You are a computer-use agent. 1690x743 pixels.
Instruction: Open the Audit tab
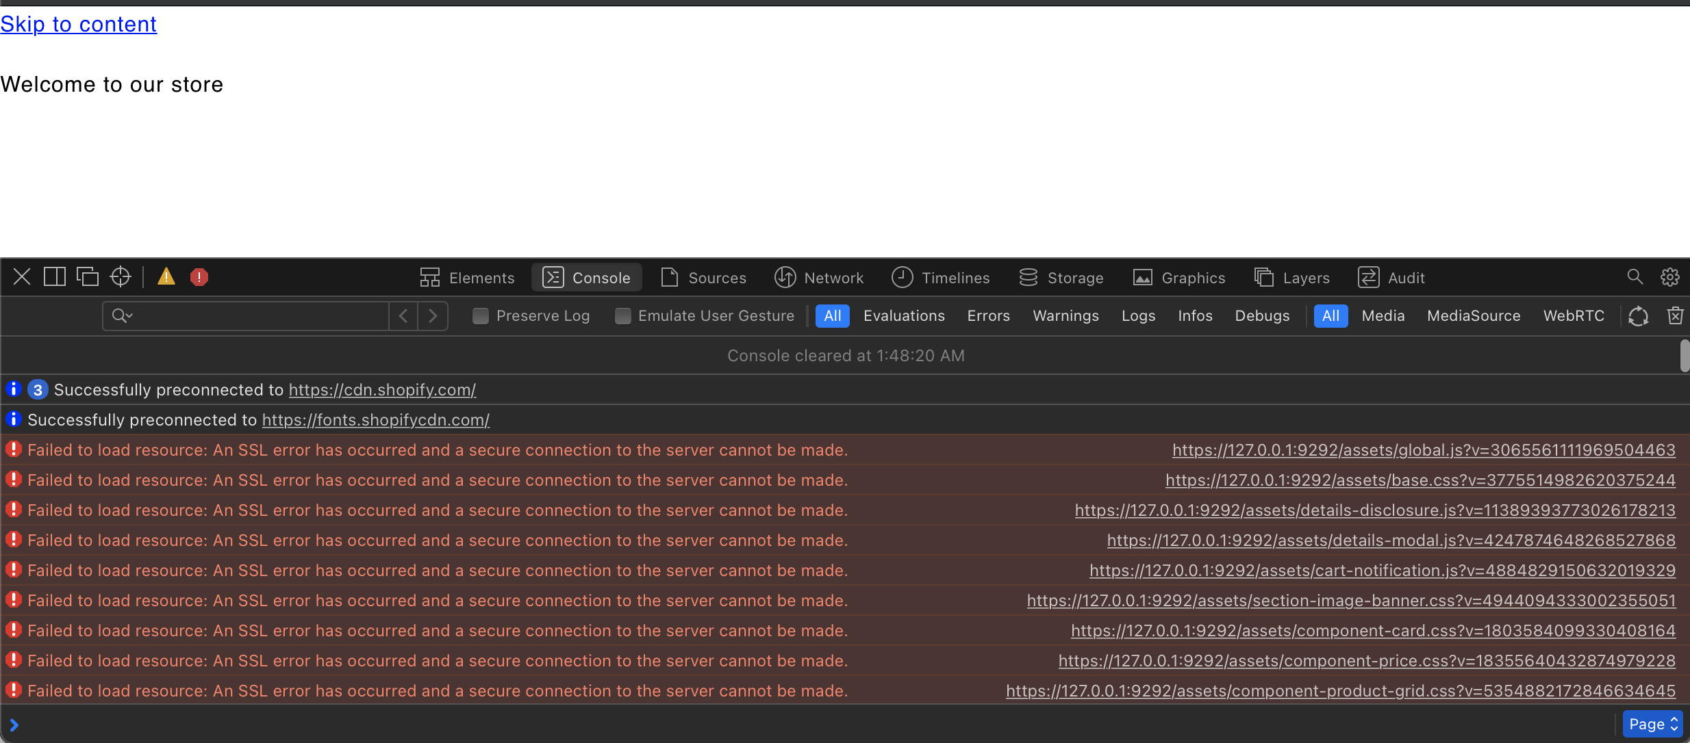(1391, 277)
